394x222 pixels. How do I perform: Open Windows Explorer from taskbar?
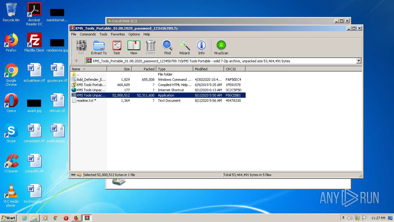(35, 218)
